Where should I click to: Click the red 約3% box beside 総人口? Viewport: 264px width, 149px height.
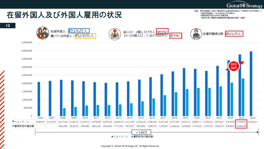(x=163, y=31)
